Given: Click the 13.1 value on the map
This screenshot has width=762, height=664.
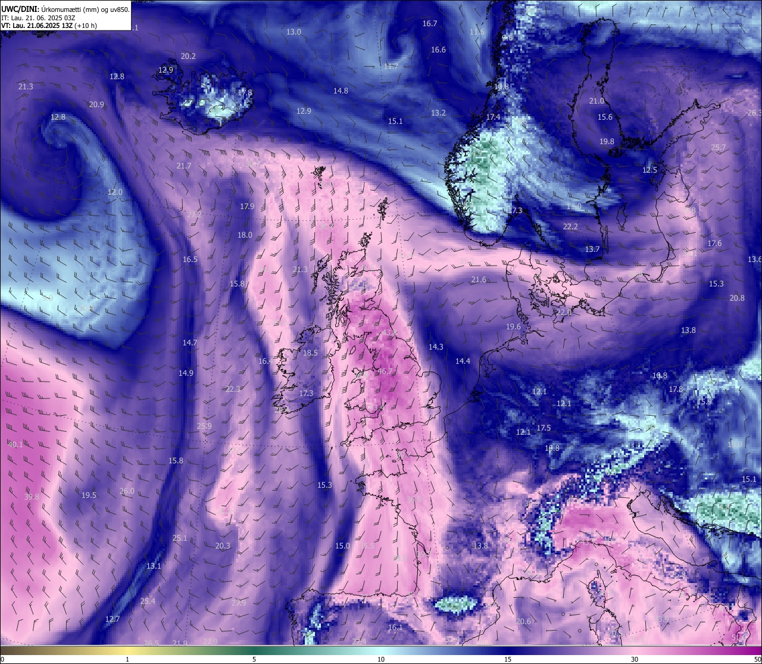Looking at the screenshot, I should [x=154, y=566].
